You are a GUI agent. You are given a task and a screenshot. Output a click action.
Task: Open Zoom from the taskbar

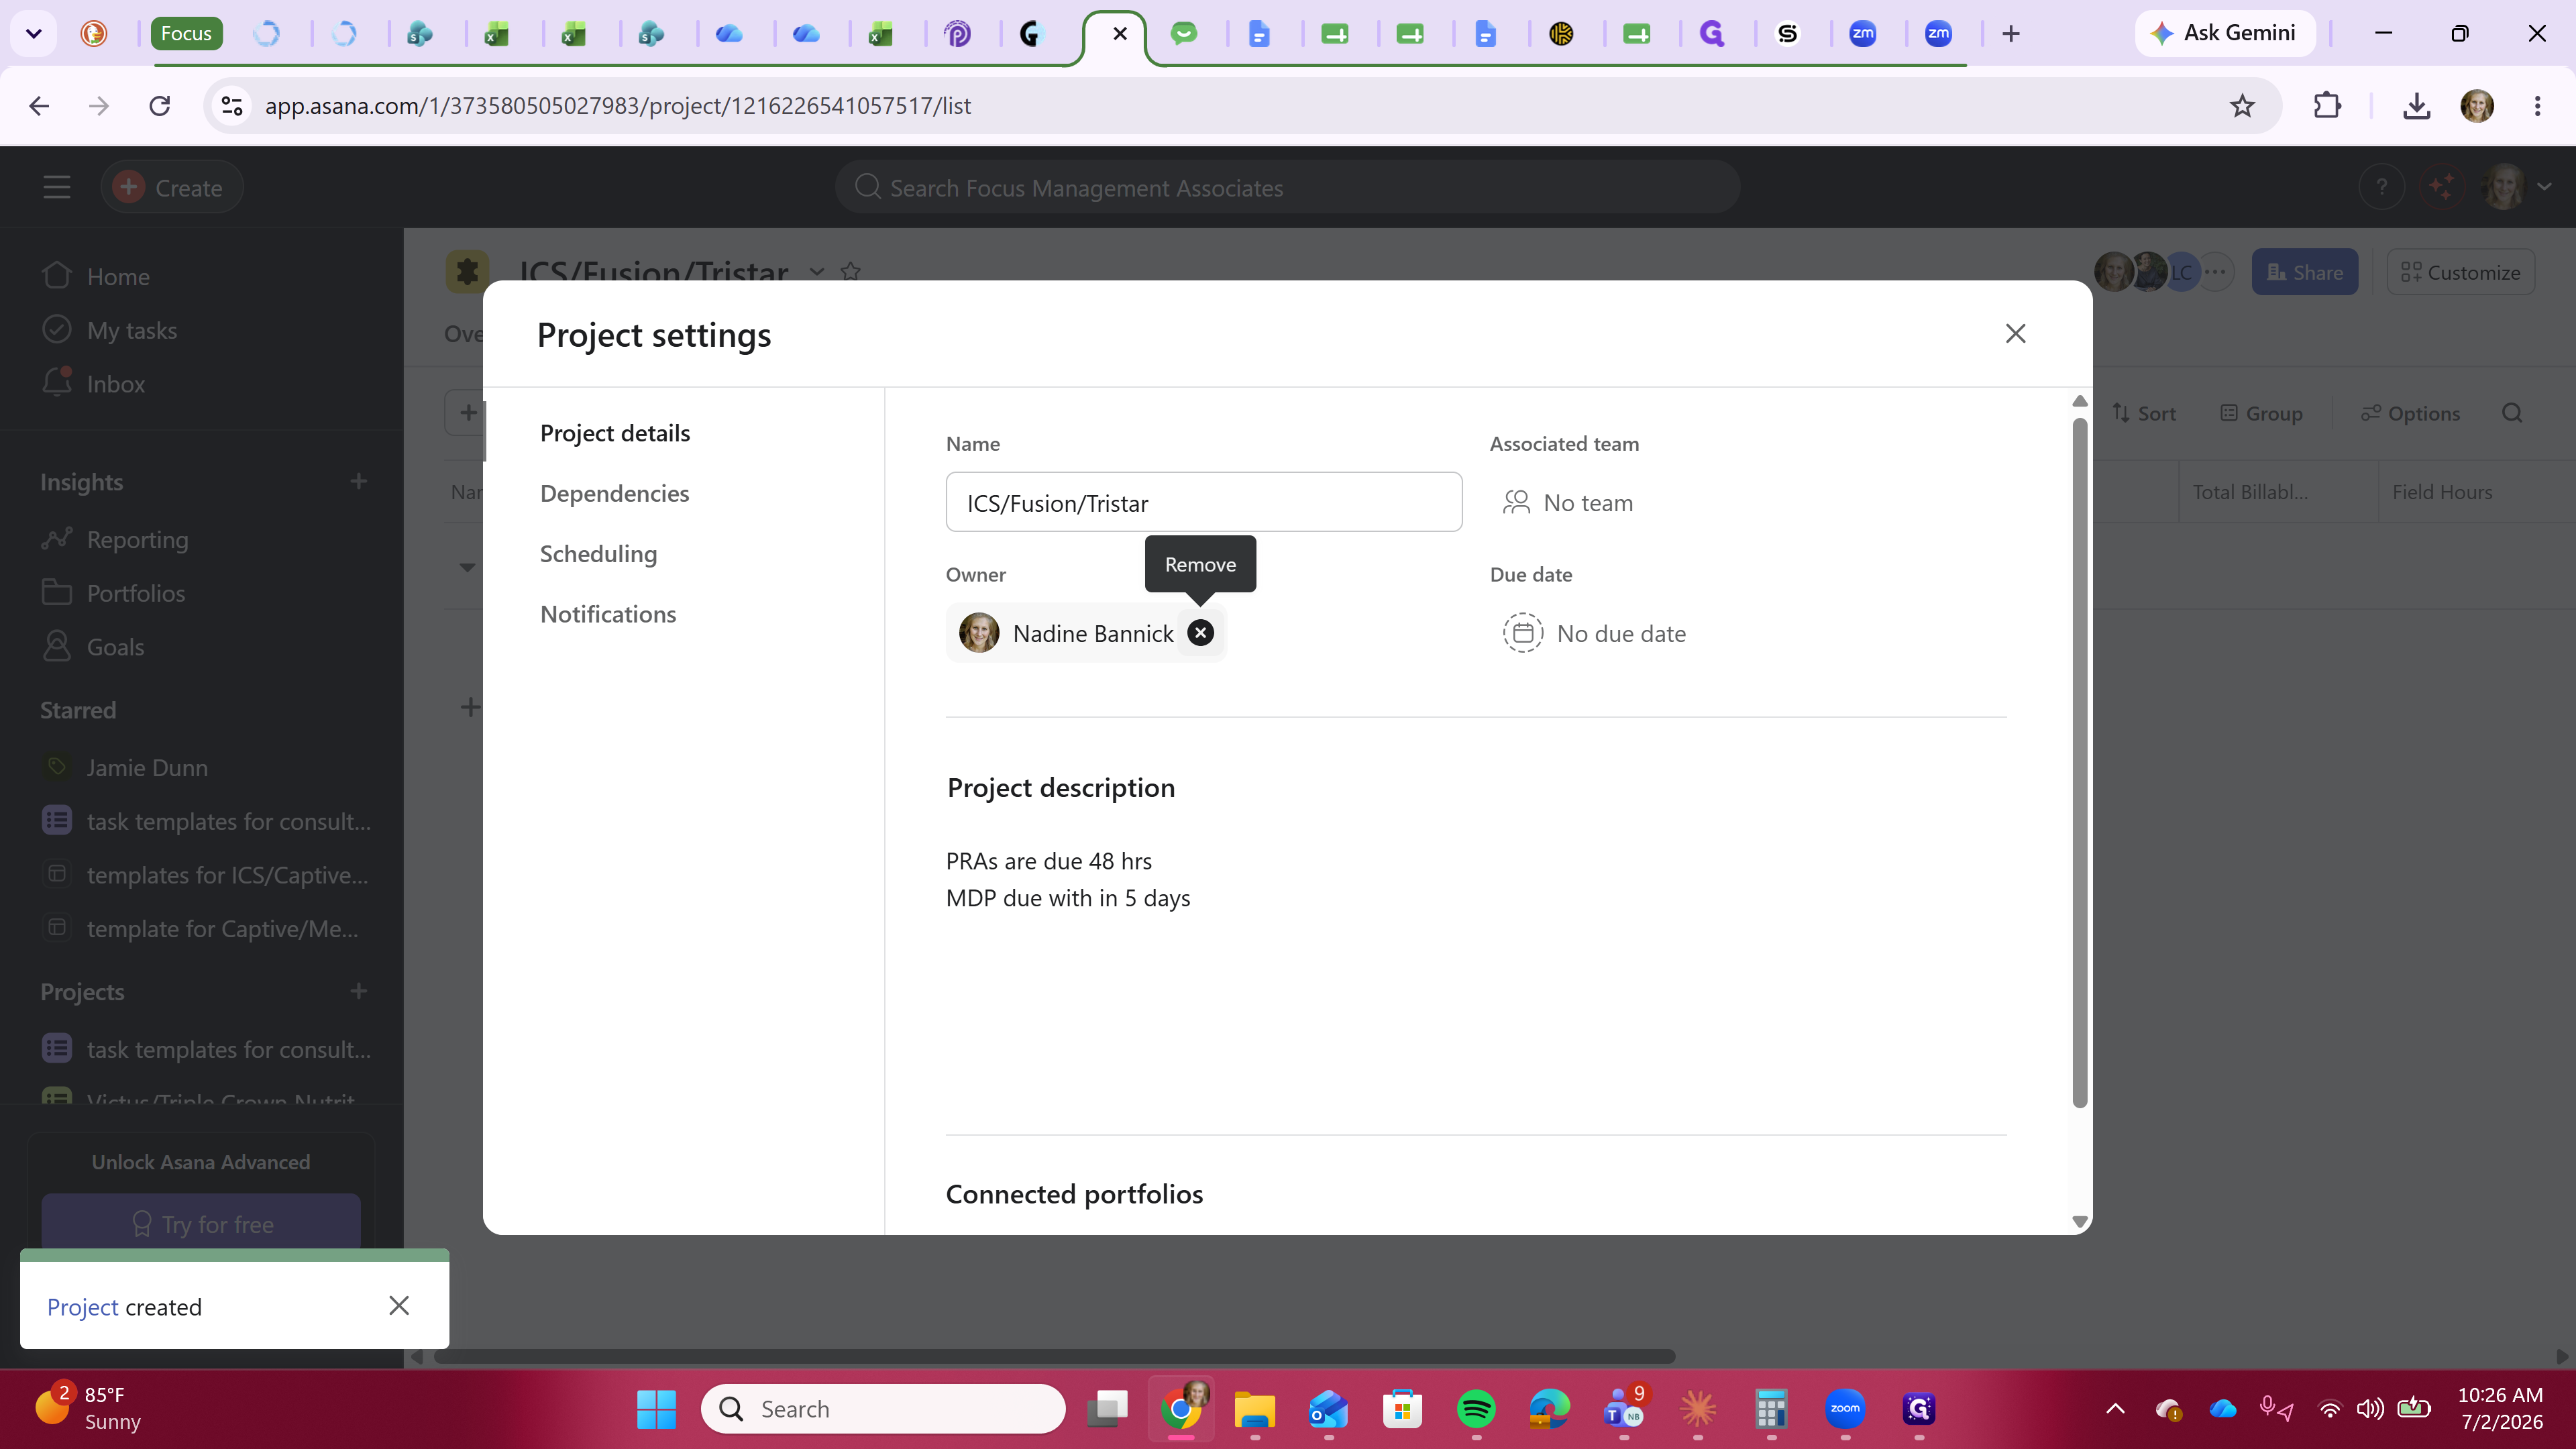click(x=1845, y=1409)
